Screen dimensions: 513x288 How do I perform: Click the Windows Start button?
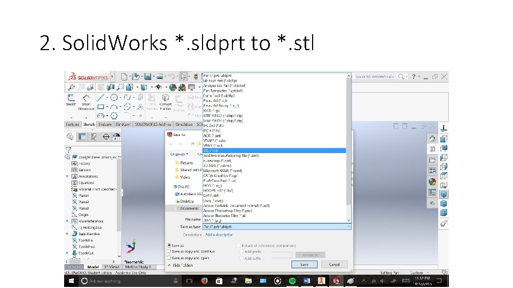(x=71, y=281)
